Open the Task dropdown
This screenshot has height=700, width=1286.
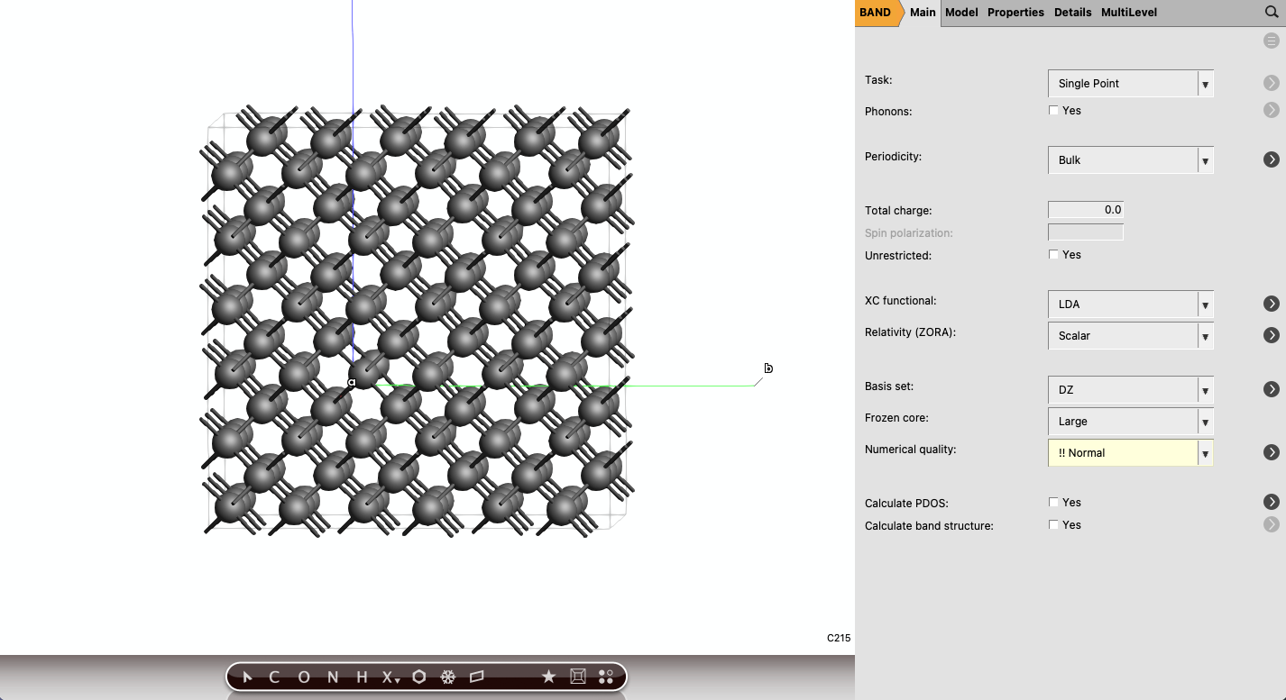pos(1205,83)
